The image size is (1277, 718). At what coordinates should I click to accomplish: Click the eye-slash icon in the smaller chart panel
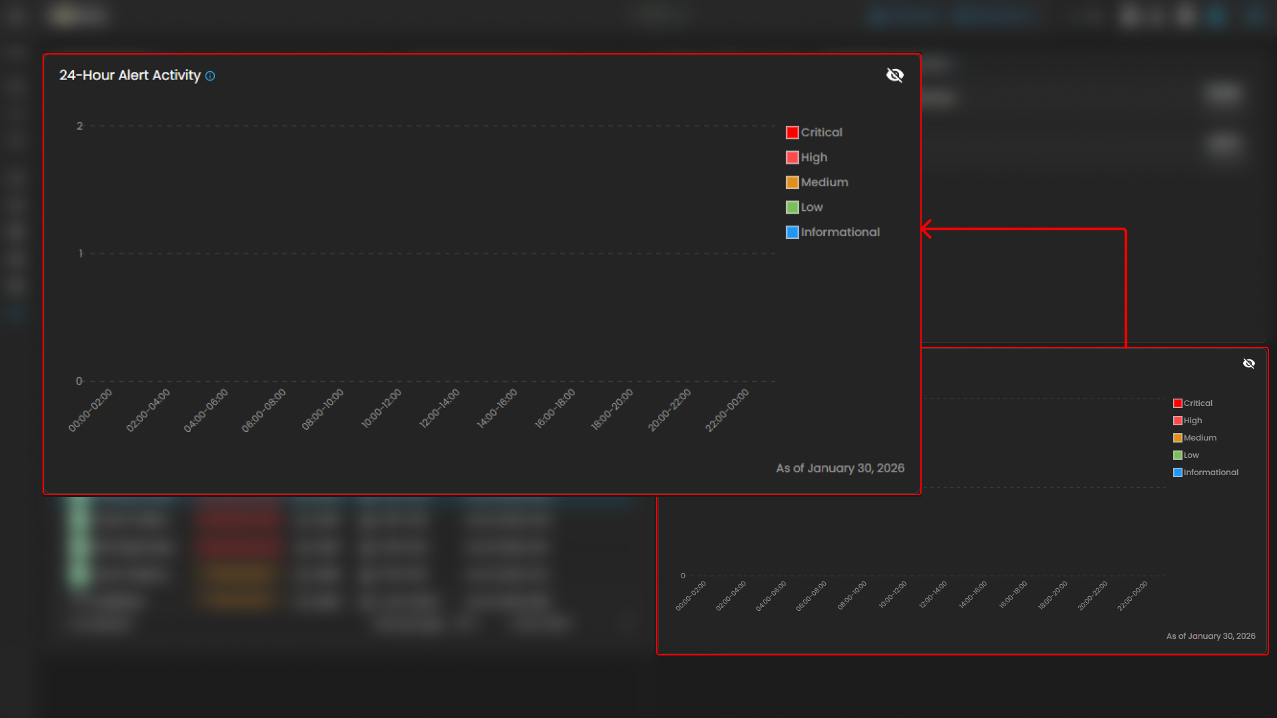pyautogui.click(x=1248, y=363)
